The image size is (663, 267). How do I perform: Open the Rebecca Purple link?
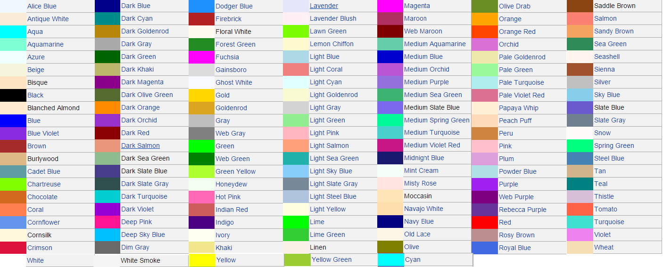pos(522,210)
